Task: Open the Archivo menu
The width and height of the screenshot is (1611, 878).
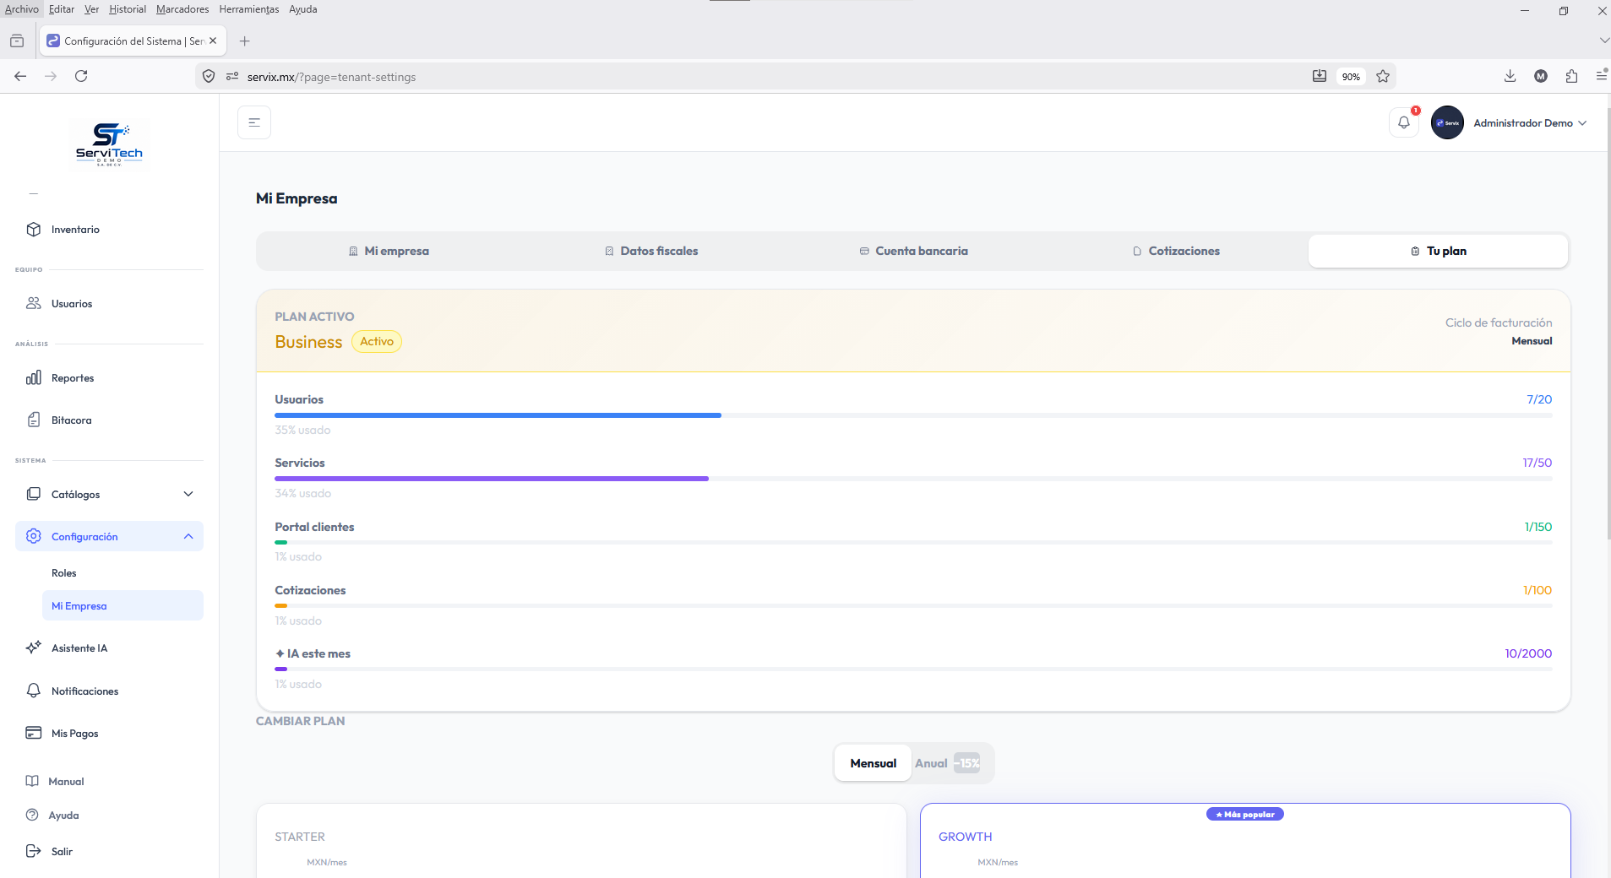Action: pyautogui.click(x=21, y=9)
